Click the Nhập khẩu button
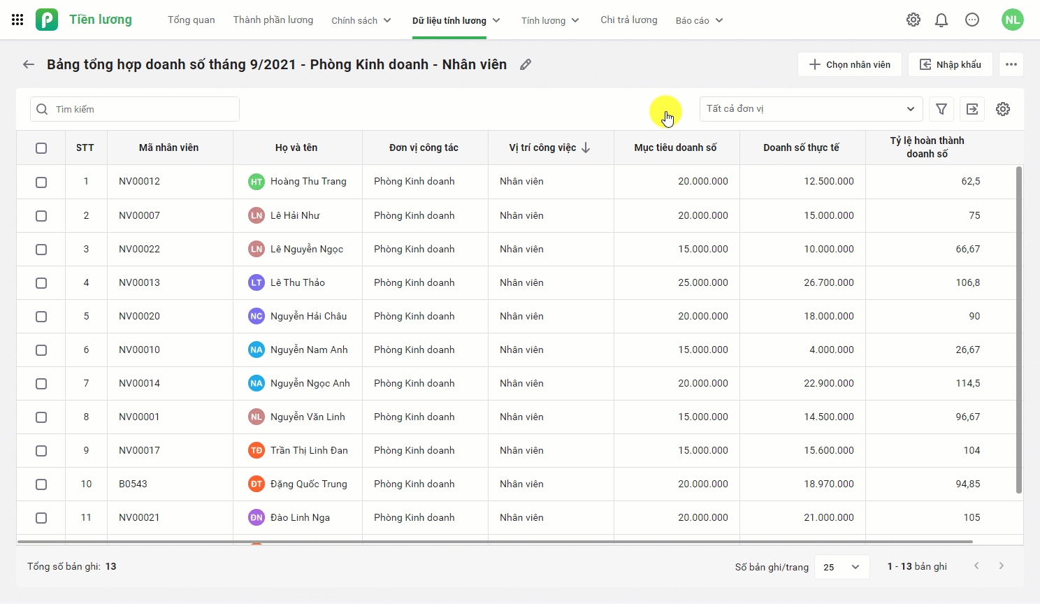 pos(951,64)
